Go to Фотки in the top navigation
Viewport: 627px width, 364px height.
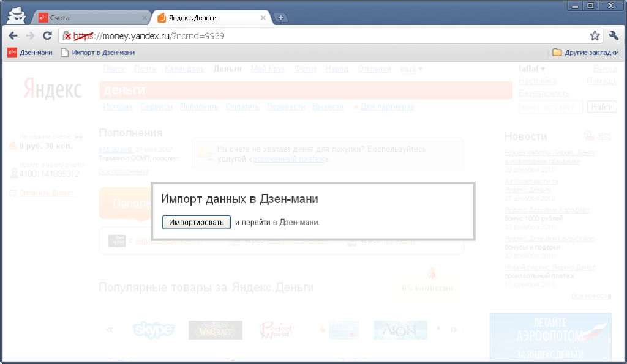click(305, 69)
